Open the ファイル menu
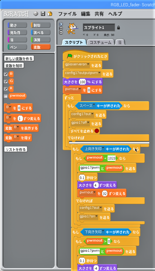Viewport: 155px width, 271px height. coord(68,14)
